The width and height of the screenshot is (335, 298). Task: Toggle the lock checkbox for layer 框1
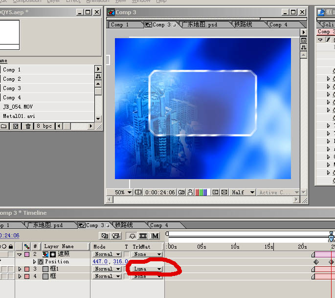pyautogui.click(x=10, y=269)
